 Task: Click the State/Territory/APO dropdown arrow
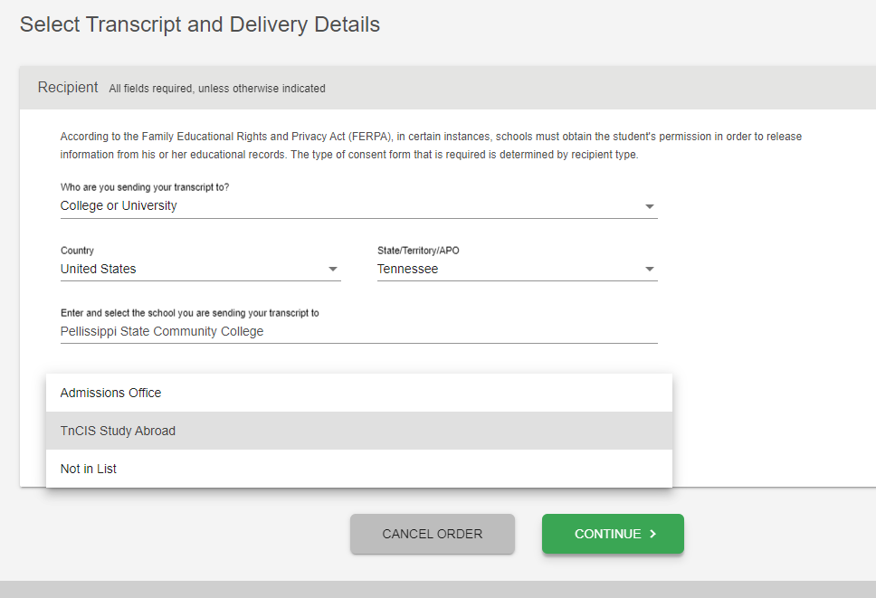click(649, 270)
